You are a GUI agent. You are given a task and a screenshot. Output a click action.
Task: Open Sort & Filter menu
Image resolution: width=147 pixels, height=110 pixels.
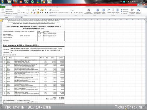[x=132, y=11]
